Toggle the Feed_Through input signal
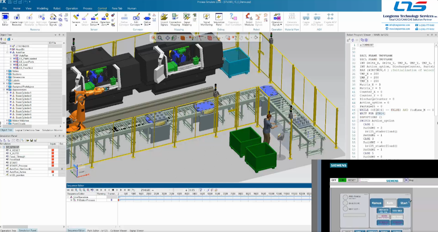438x232 pixels. (53, 156)
